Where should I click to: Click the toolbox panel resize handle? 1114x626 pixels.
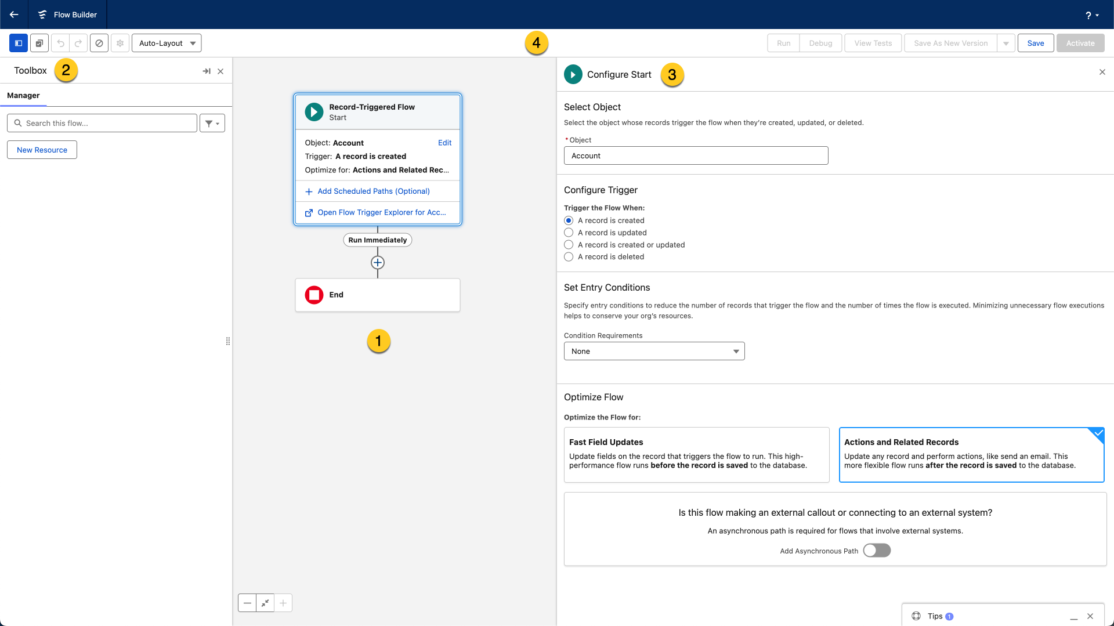228,341
